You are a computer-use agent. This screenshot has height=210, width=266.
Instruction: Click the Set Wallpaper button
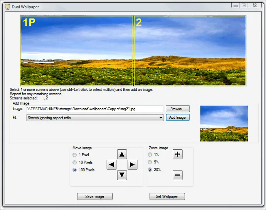tap(167, 196)
